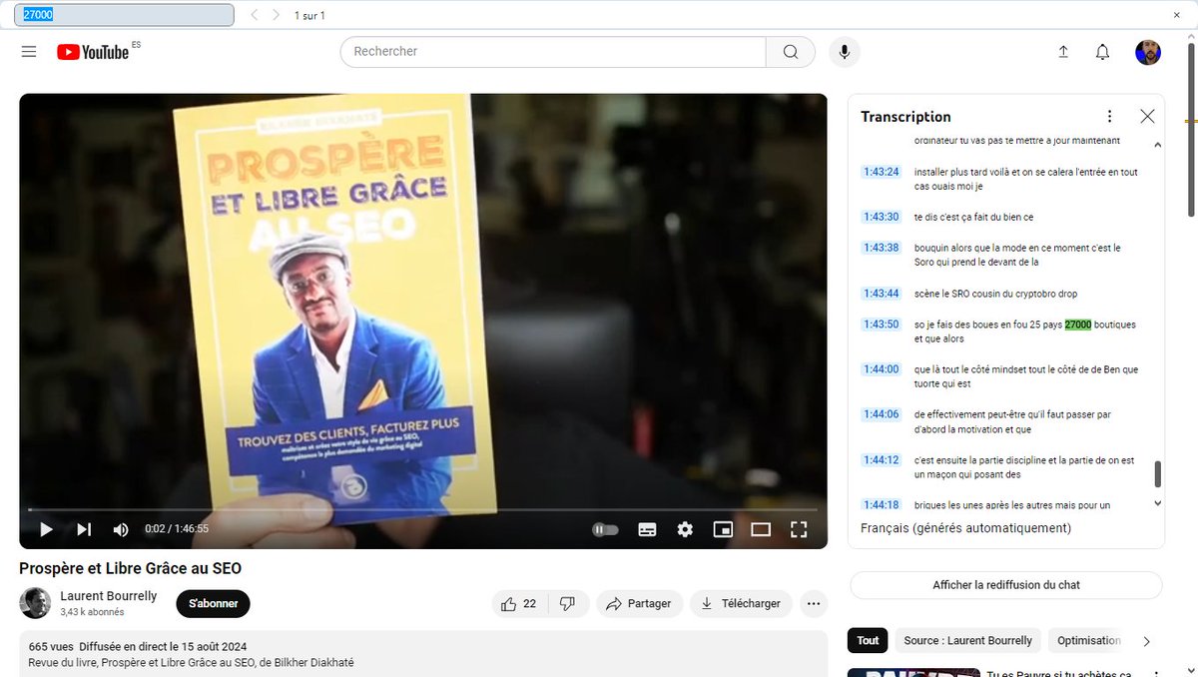Subscribe with the S'abonner button
Image resolution: width=1198 pixels, height=677 pixels.
pyautogui.click(x=213, y=604)
